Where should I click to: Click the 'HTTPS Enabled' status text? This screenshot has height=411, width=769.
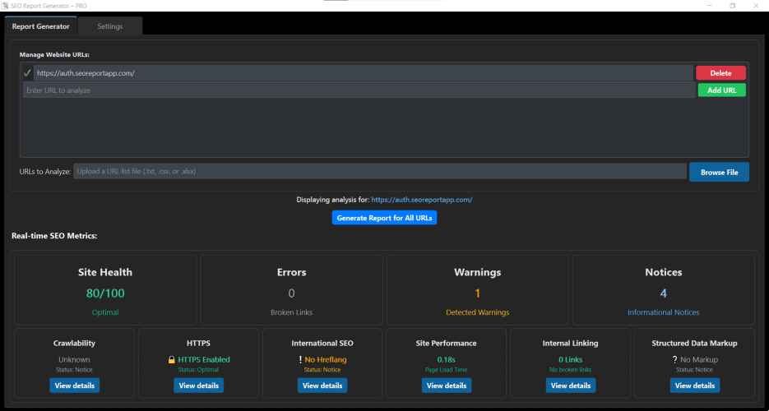click(x=203, y=359)
